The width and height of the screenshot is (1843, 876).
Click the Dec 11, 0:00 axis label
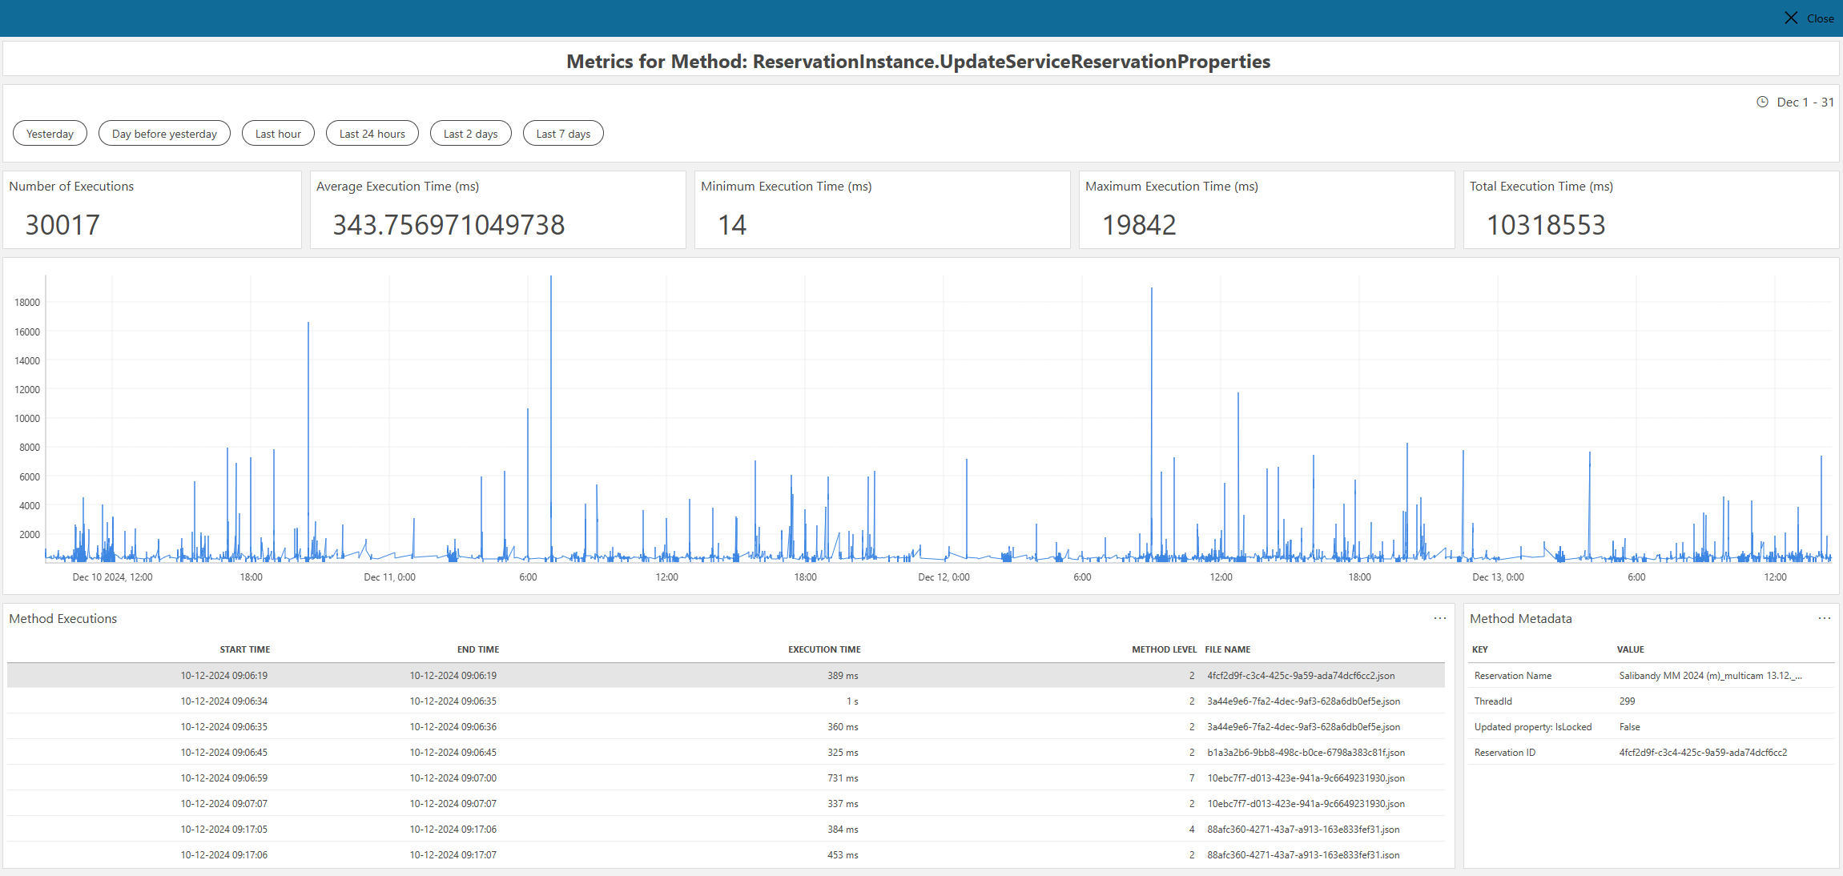pyautogui.click(x=389, y=577)
